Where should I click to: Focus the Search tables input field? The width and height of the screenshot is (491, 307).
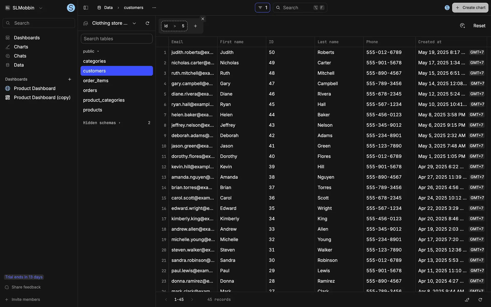(x=117, y=39)
